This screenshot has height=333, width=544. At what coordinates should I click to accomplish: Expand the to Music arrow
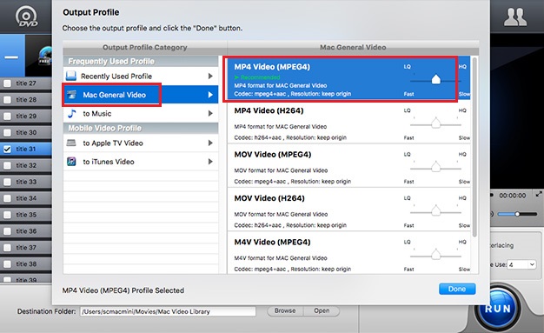pyautogui.click(x=210, y=113)
